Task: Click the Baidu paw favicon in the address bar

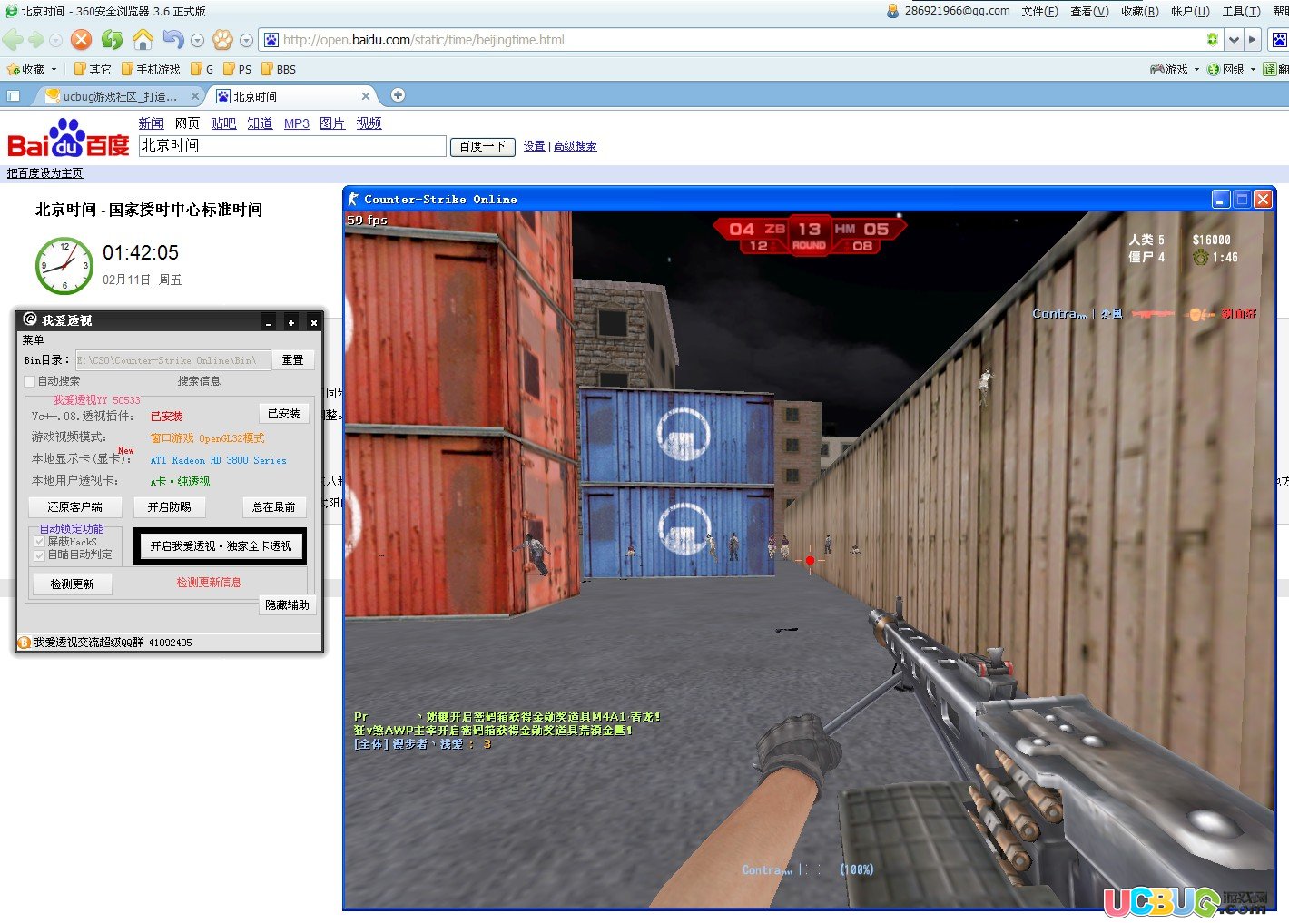Action: click(271, 40)
